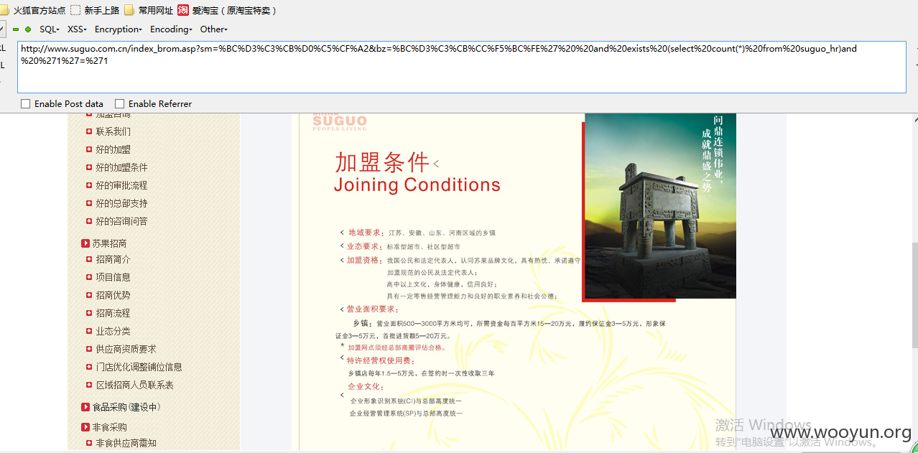Click 加盟网点须经总部商圈评估合格 note
The image size is (918, 453).
pos(396,347)
